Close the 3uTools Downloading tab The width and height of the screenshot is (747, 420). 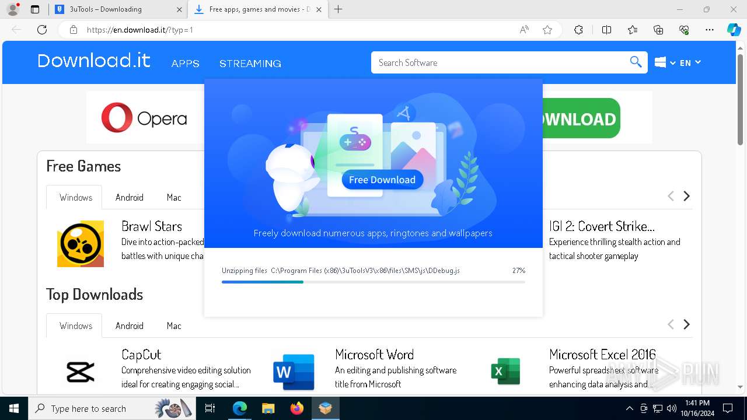pyautogui.click(x=180, y=9)
